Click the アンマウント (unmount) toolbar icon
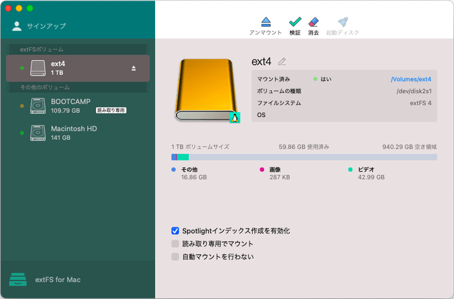The width and height of the screenshot is (454, 299). (x=265, y=21)
